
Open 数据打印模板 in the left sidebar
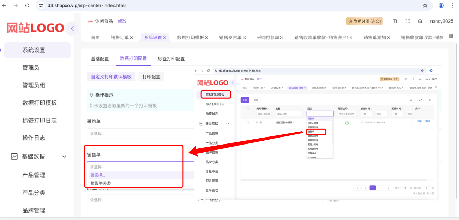[40, 103]
